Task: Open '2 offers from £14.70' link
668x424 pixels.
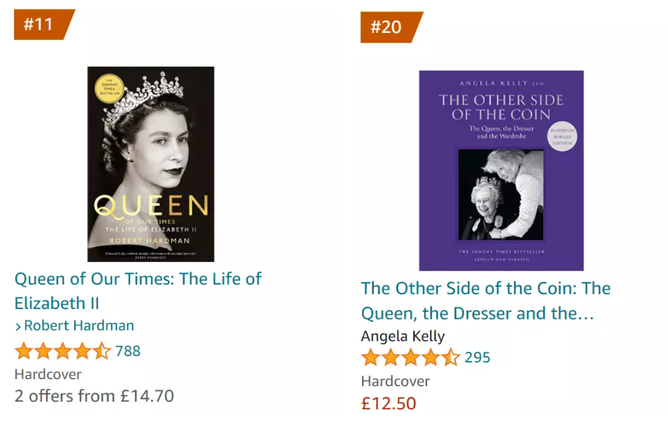Action: (94, 396)
